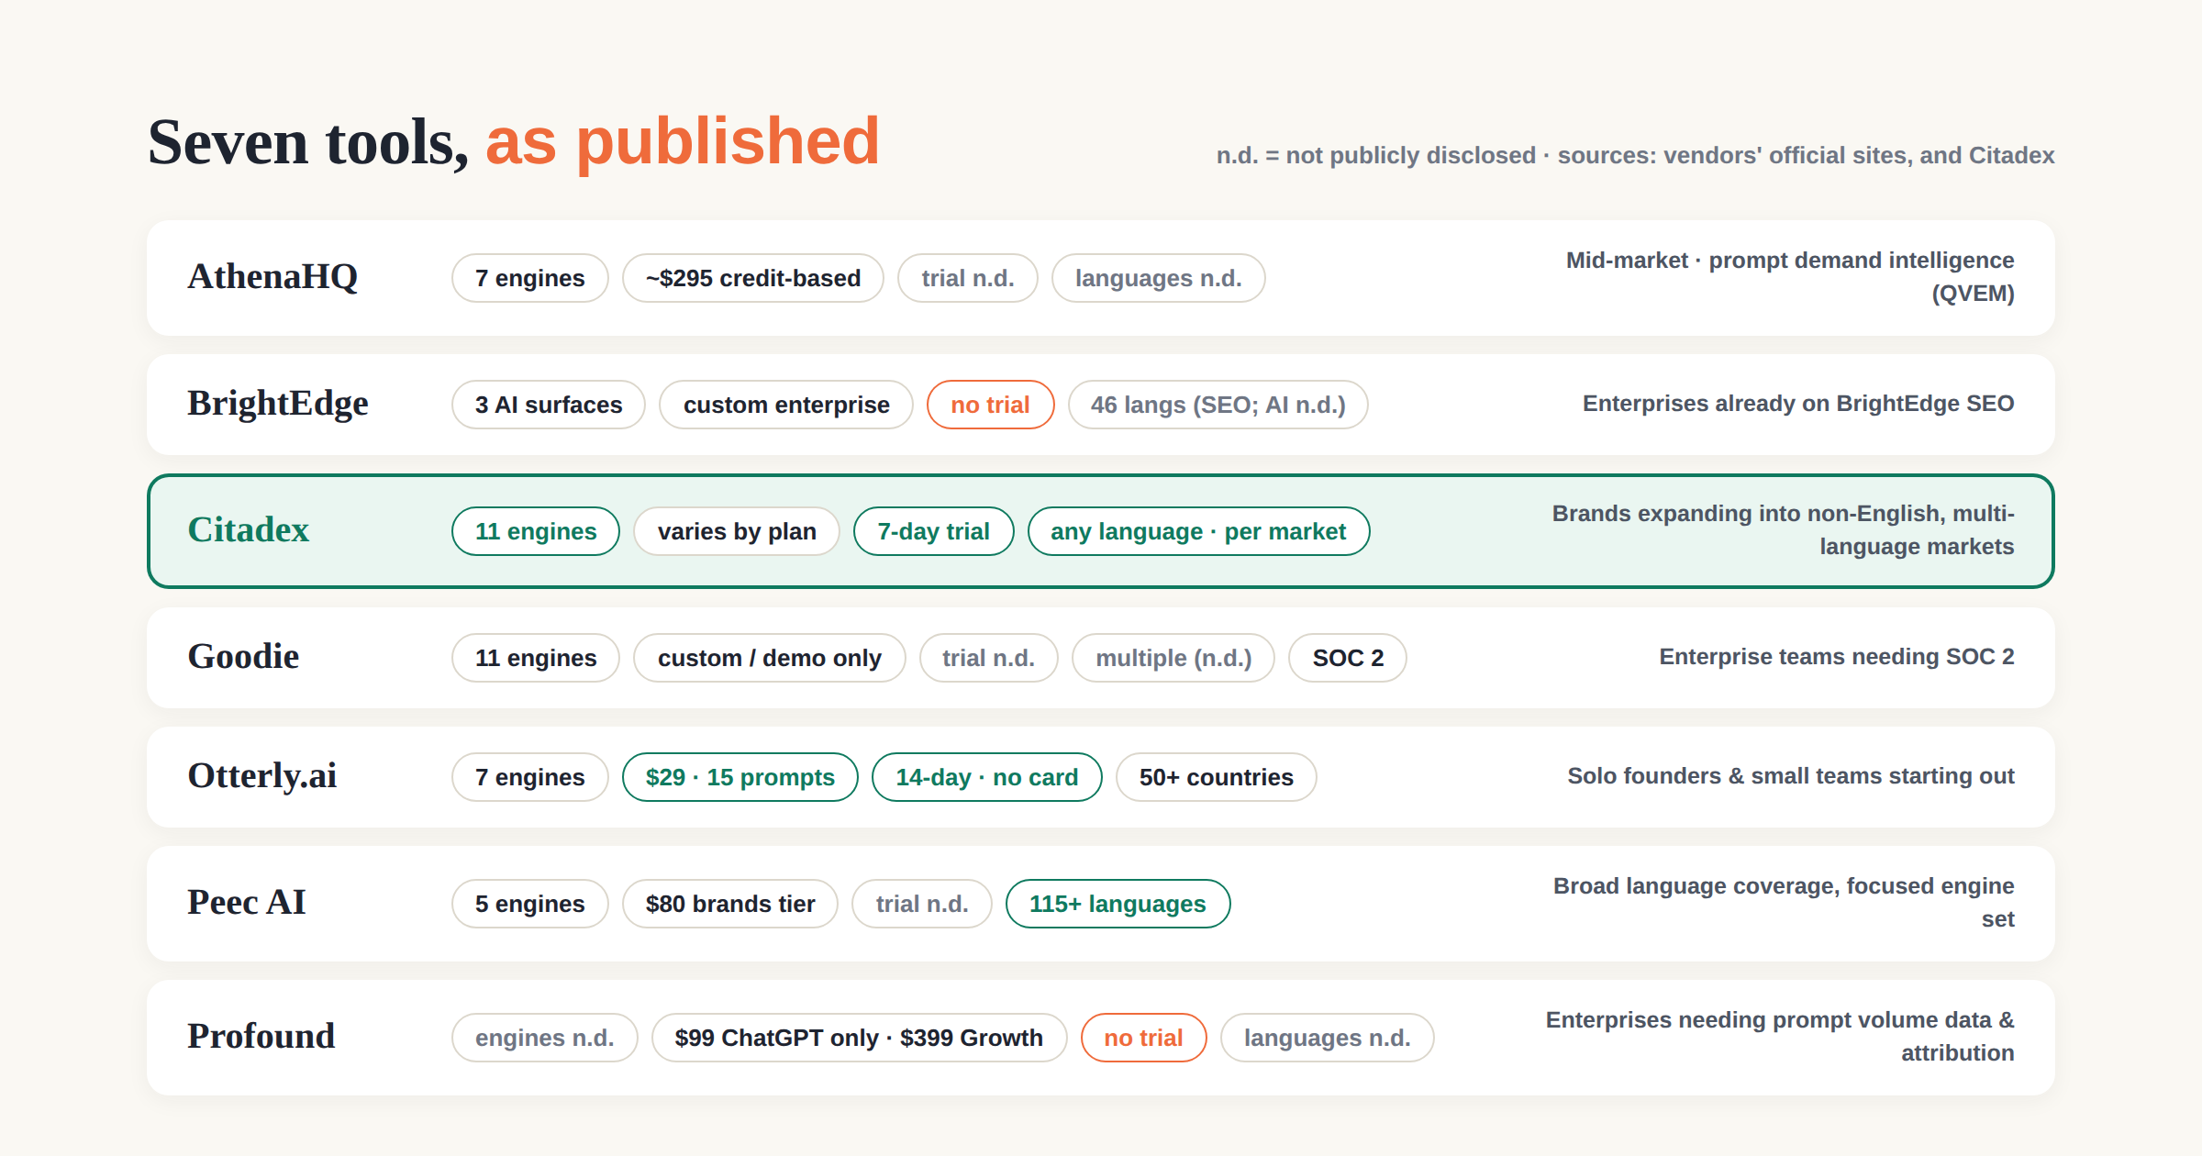Click the "varies by plan" pill
This screenshot has height=1156, width=2202.
737,531
